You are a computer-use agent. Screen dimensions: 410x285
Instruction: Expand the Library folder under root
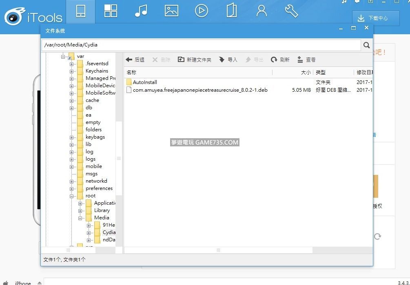[80, 211]
